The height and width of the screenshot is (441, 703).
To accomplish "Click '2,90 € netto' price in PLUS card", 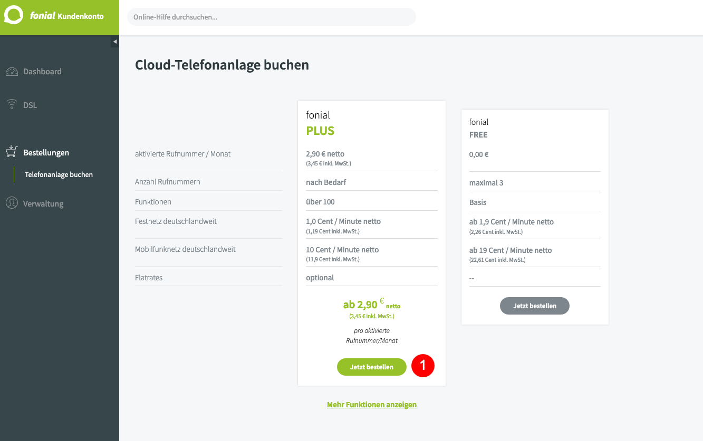I will [325, 154].
